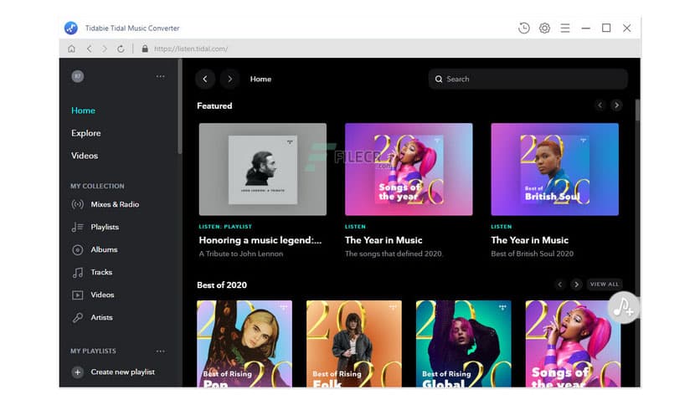Screen dimensions: 700x405
Task: Open the profile three-dots menu
Action: (x=160, y=76)
